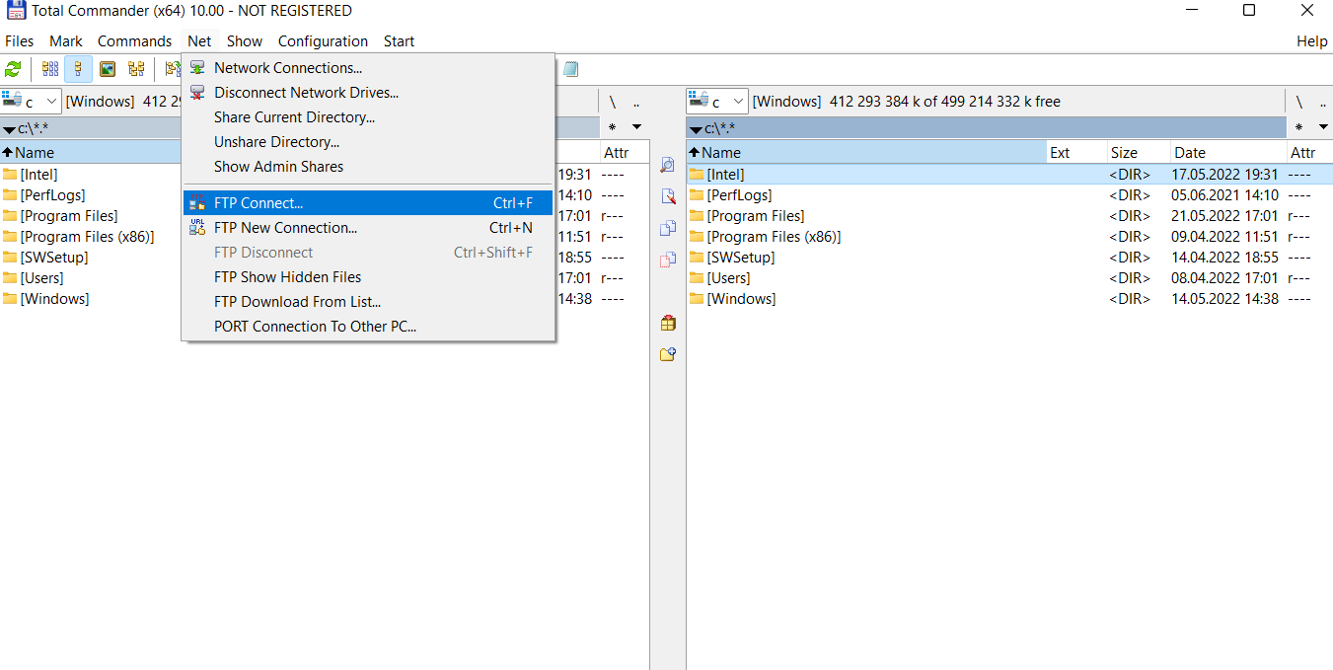Select the full details view toolbar icon
Image resolution: width=1333 pixels, height=670 pixels.
click(78, 69)
